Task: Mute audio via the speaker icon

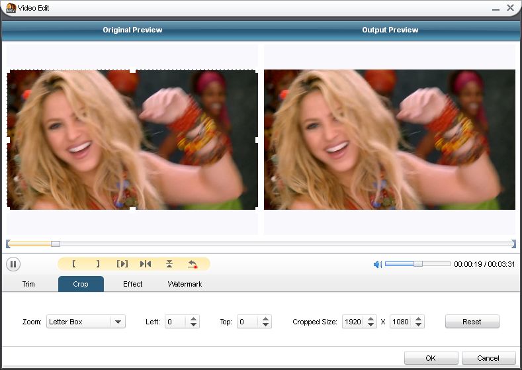Action: coord(378,264)
